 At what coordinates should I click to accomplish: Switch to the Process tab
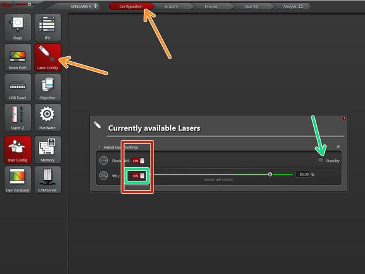(211, 6)
